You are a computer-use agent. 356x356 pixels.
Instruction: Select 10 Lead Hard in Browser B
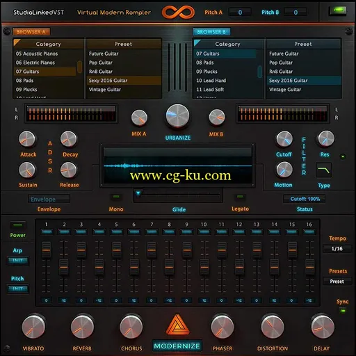[225, 81]
